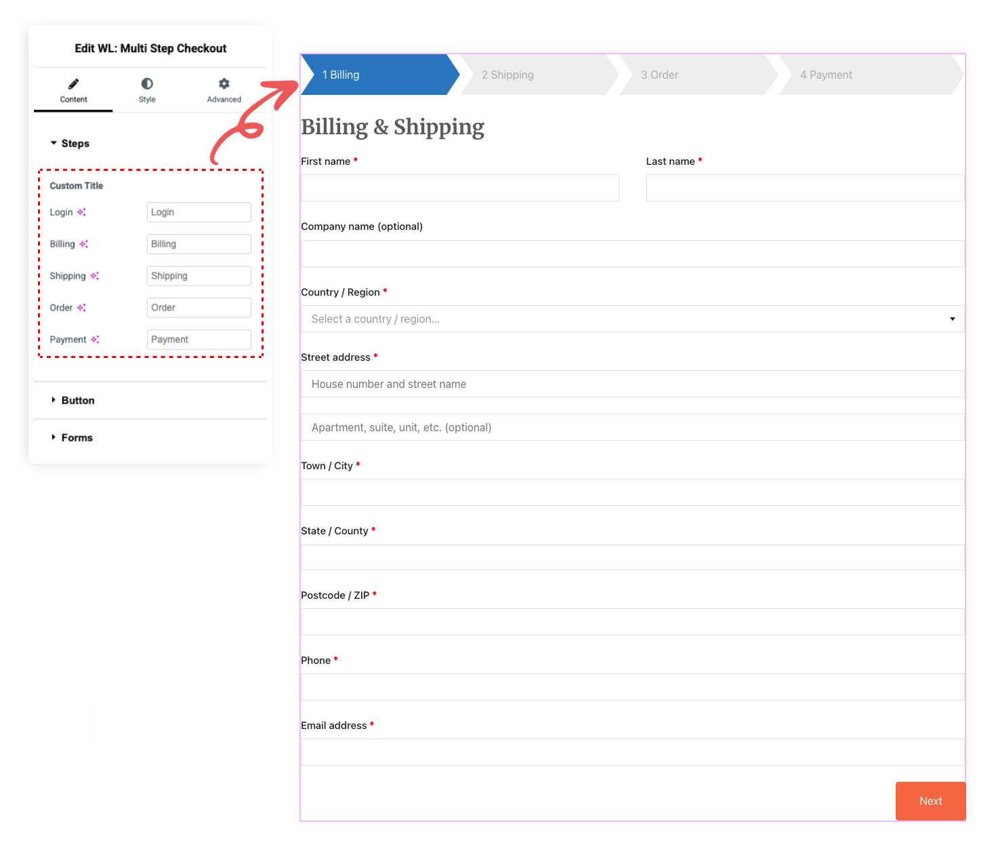Click the Next button

click(930, 801)
